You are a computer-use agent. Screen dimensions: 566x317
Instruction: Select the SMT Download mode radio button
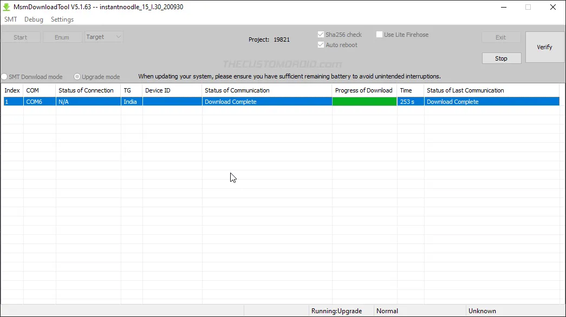pyautogui.click(x=4, y=77)
